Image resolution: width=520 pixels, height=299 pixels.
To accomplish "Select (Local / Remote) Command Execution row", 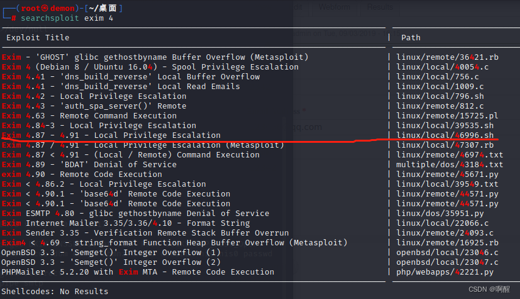I will click(x=130, y=155).
